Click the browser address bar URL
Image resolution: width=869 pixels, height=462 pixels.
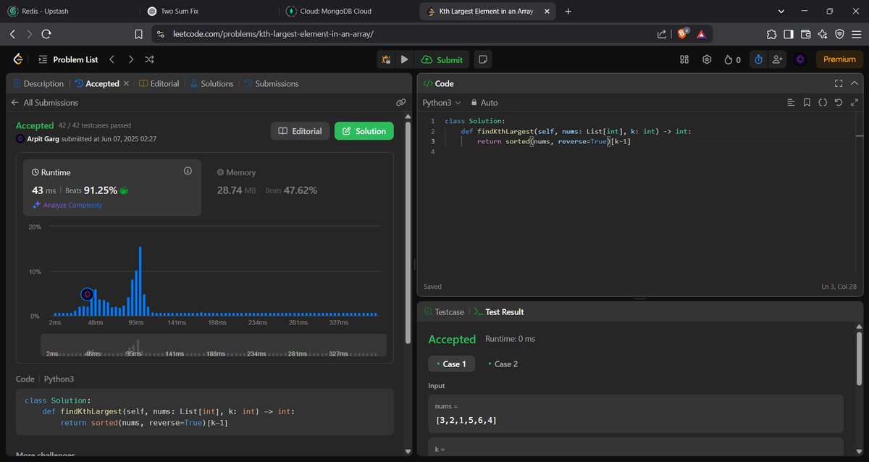274,34
